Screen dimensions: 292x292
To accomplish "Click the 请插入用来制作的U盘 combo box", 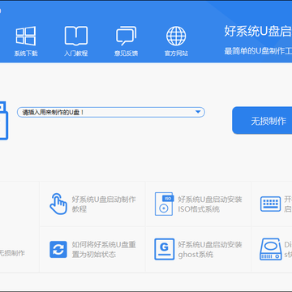I will click(x=111, y=112).
